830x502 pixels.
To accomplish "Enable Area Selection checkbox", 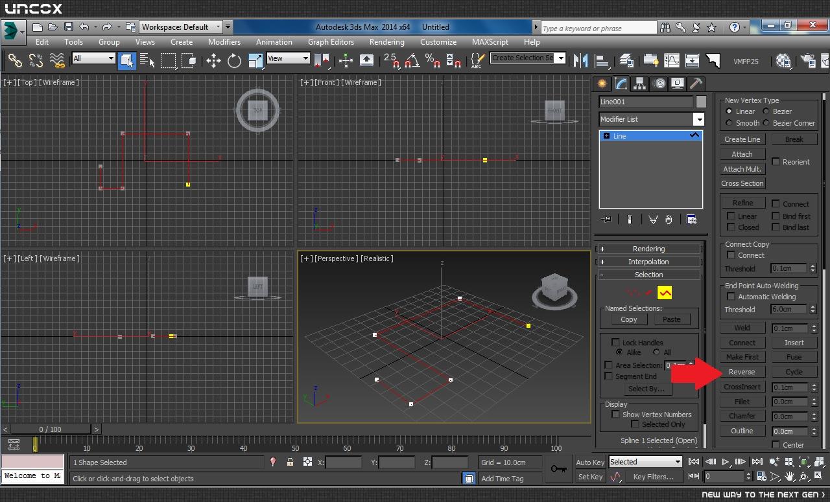I will [608, 365].
